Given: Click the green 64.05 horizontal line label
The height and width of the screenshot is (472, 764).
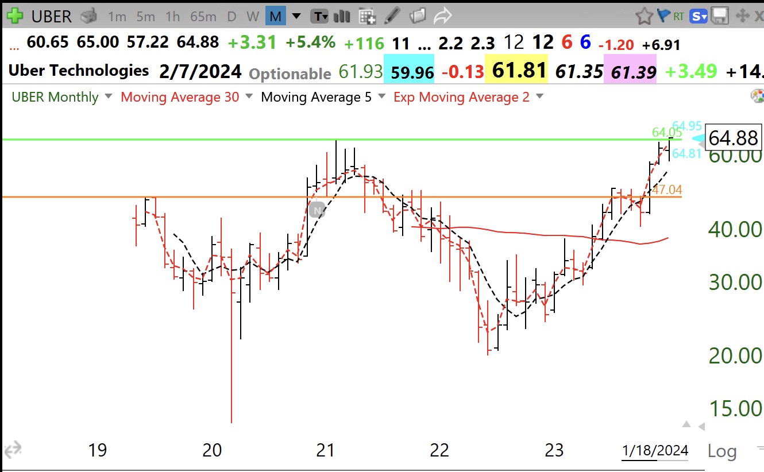Looking at the screenshot, I should tap(666, 133).
